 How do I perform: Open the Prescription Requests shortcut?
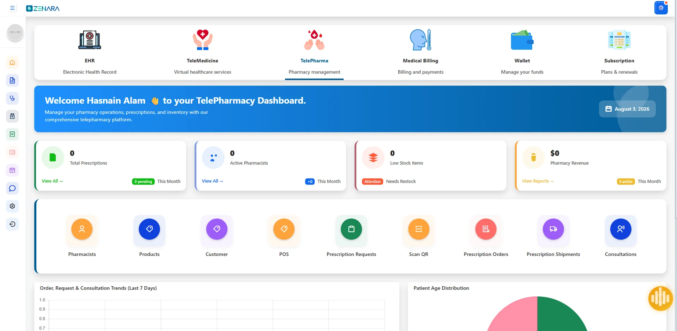click(351, 229)
